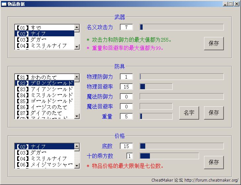Click the window icon in the title bar
Viewport: 241px width, 185px height.
(4, 4)
